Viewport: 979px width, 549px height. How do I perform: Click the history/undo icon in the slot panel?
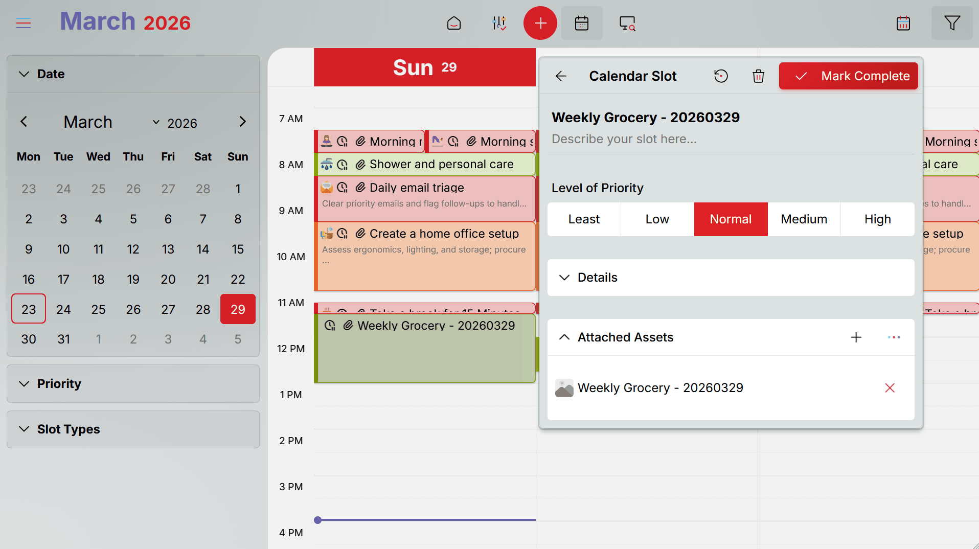coord(720,76)
